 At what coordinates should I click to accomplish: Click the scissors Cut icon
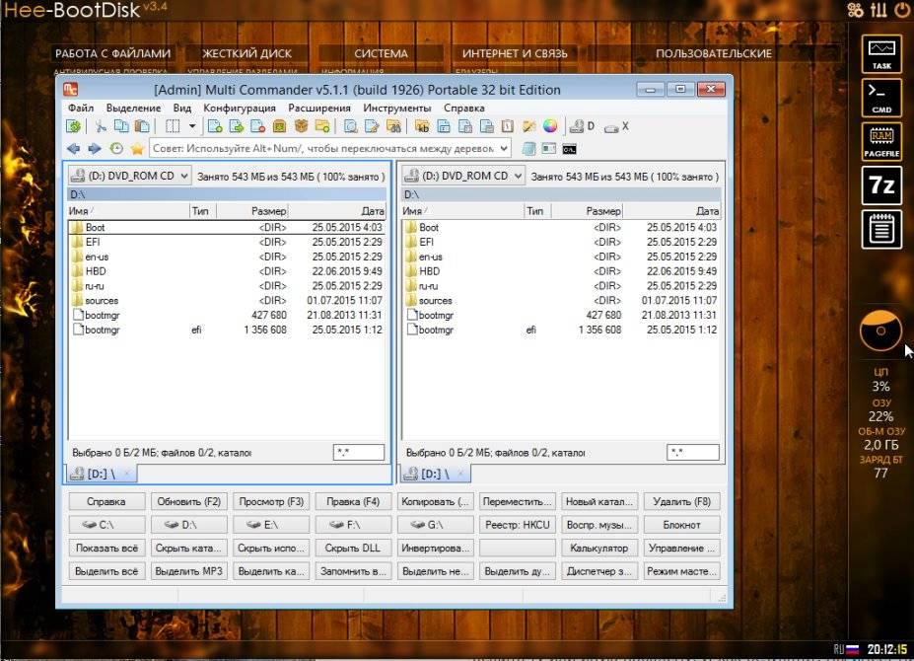pos(101,126)
